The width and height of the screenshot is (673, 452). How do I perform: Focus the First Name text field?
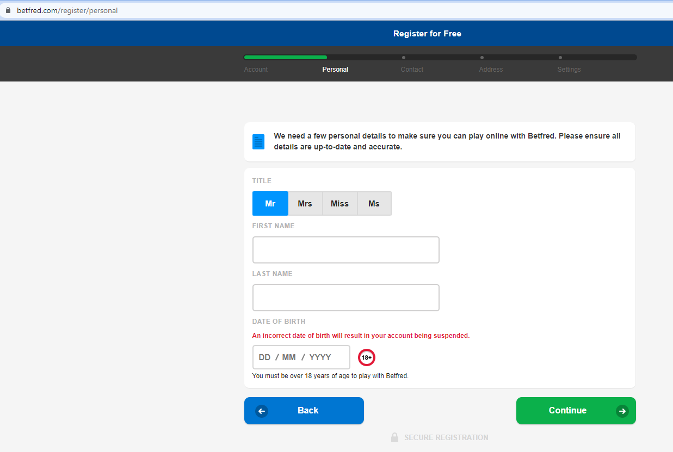click(x=345, y=250)
